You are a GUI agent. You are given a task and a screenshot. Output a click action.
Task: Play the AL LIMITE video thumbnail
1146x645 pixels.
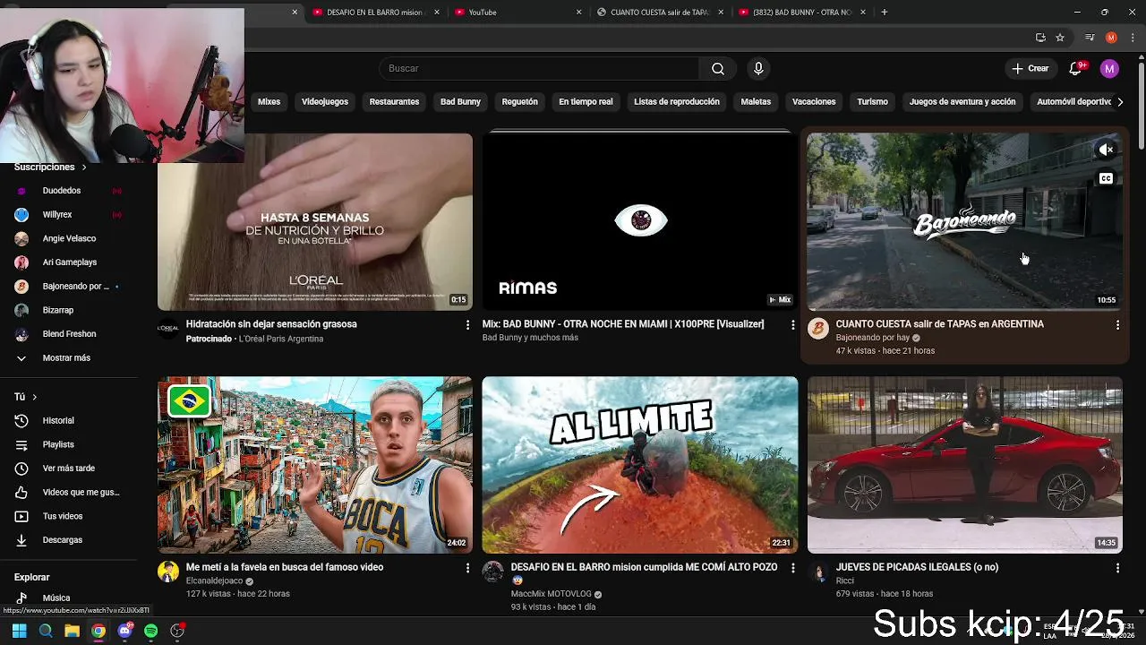coord(640,465)
